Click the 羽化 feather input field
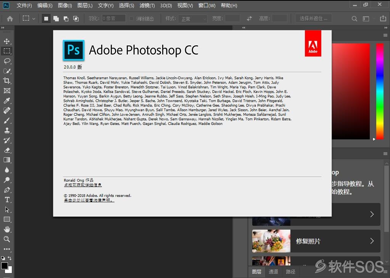This screenshot has height=278, width=390. point(114,18)
